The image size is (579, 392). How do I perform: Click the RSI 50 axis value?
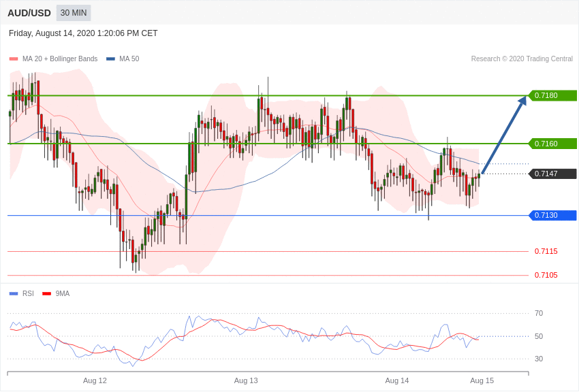[539, 336]
